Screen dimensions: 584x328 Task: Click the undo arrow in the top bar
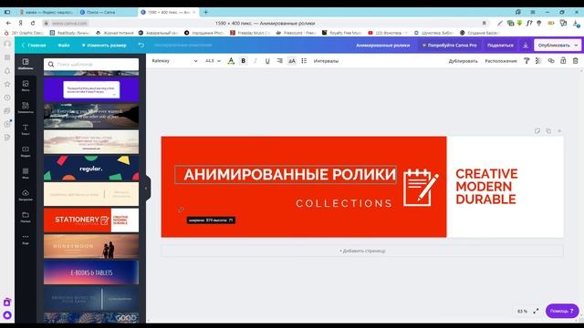pyautogui.click(x=141, y=45)
